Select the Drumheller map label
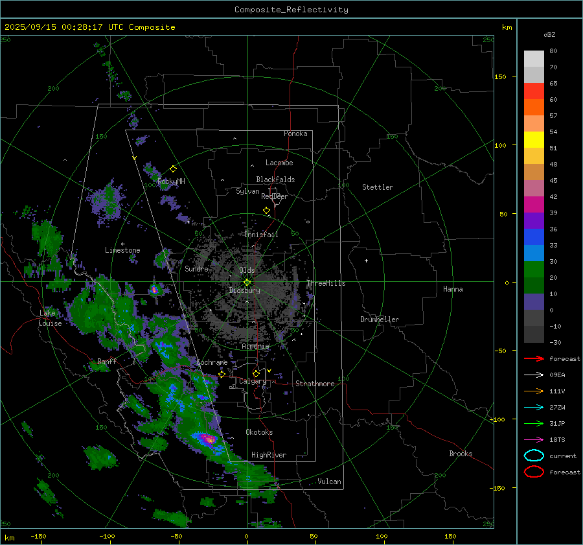The width and height of the screenshot is (583, 545). point(380,319)
